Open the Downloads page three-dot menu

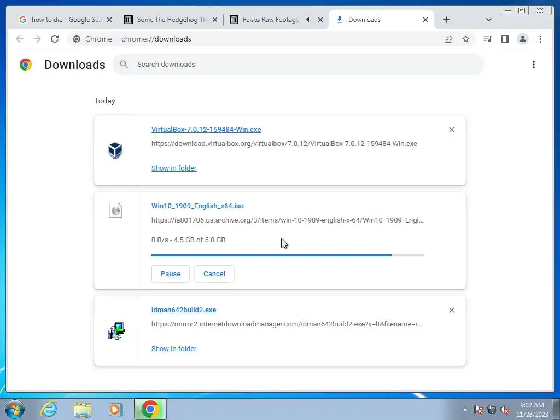point(534,65)
